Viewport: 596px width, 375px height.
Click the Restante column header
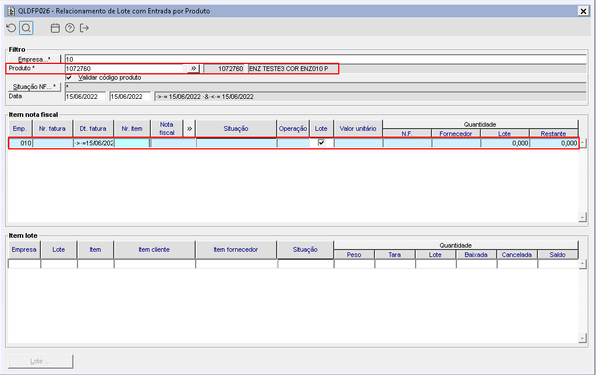tap(554, 134)
